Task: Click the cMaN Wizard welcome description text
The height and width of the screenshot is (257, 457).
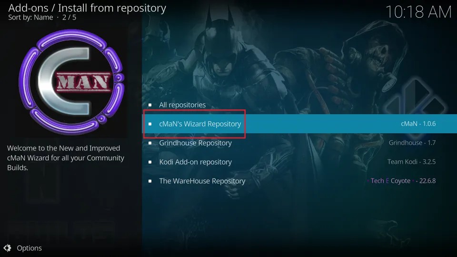Action: [66, 158]
